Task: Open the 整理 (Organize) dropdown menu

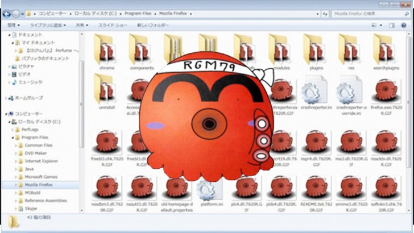Action: coord(14,26)
